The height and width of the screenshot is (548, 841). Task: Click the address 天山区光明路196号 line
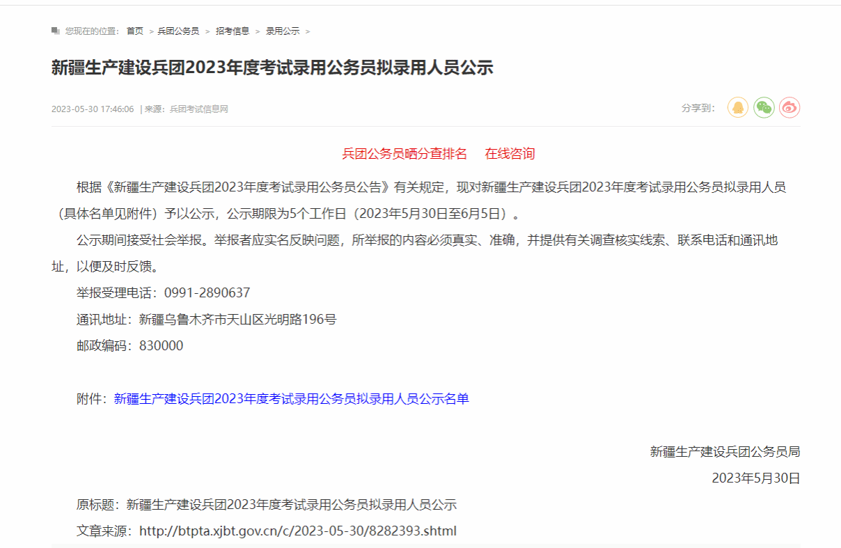point(237,320)
